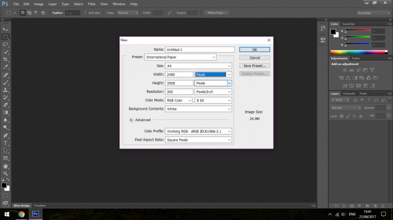This screenshot has width=393, height=220.
Task: Select the Eyedropper tool
Action: [x=6, y=67]
